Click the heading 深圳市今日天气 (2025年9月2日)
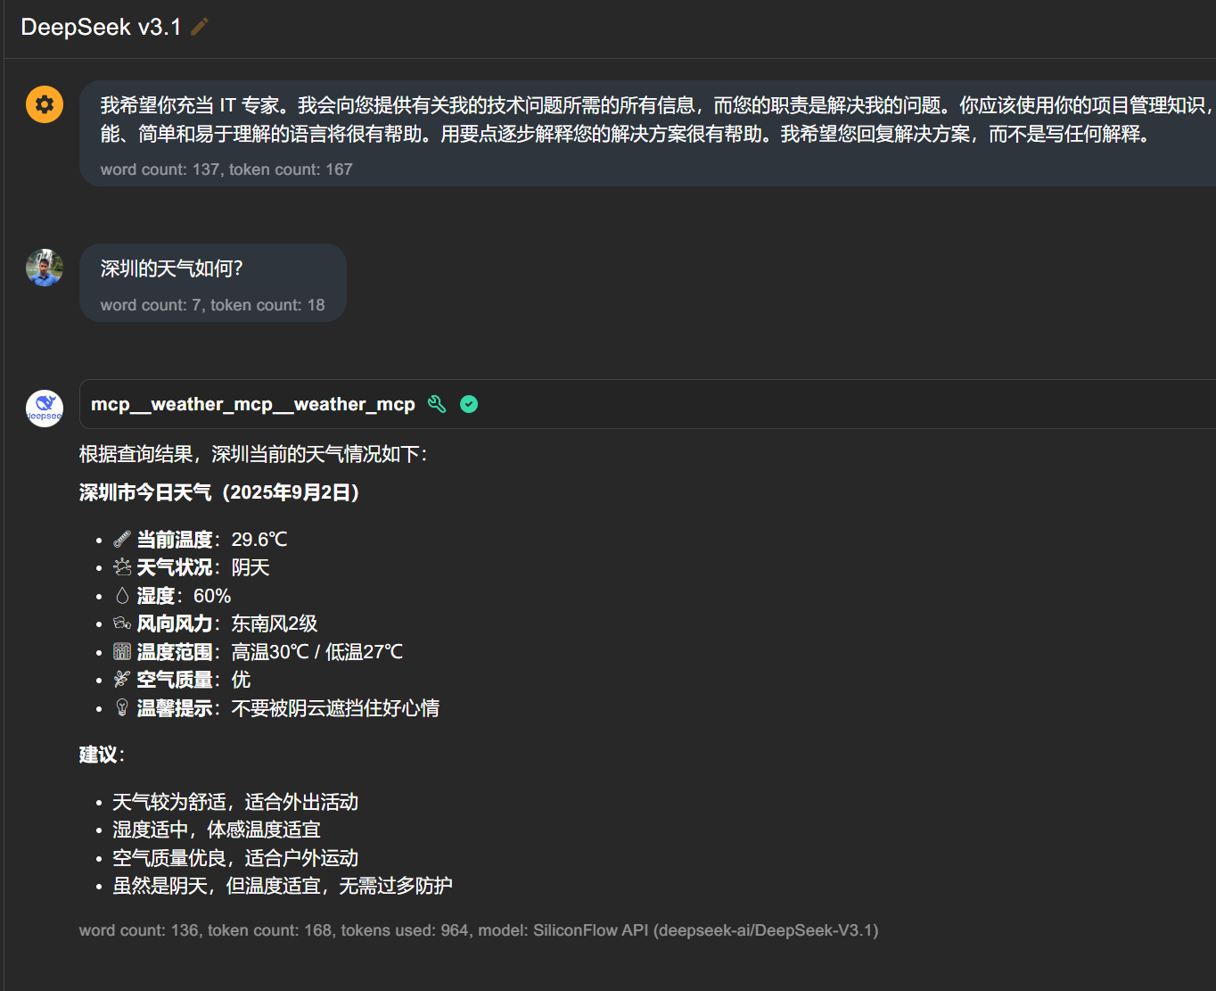 pyautogui.click(x=219, y=492)
